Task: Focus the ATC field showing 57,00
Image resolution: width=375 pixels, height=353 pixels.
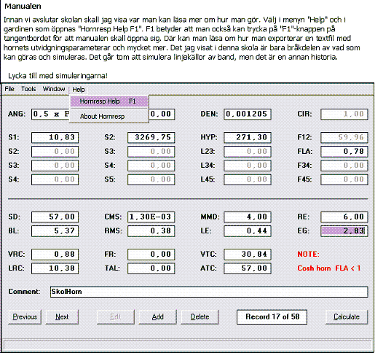Action: point(248,268)
